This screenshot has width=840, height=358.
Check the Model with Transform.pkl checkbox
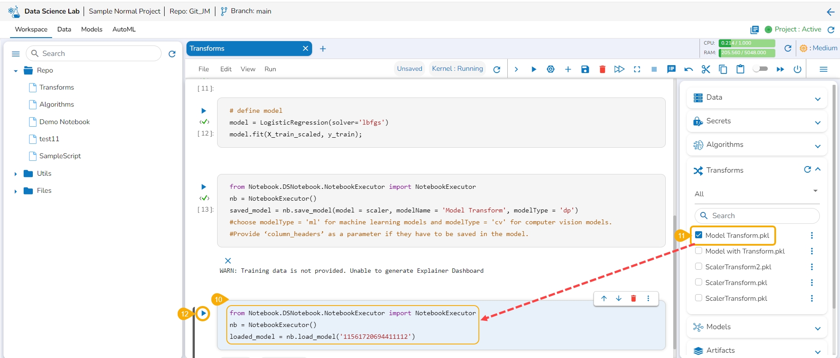click(699, 251)
